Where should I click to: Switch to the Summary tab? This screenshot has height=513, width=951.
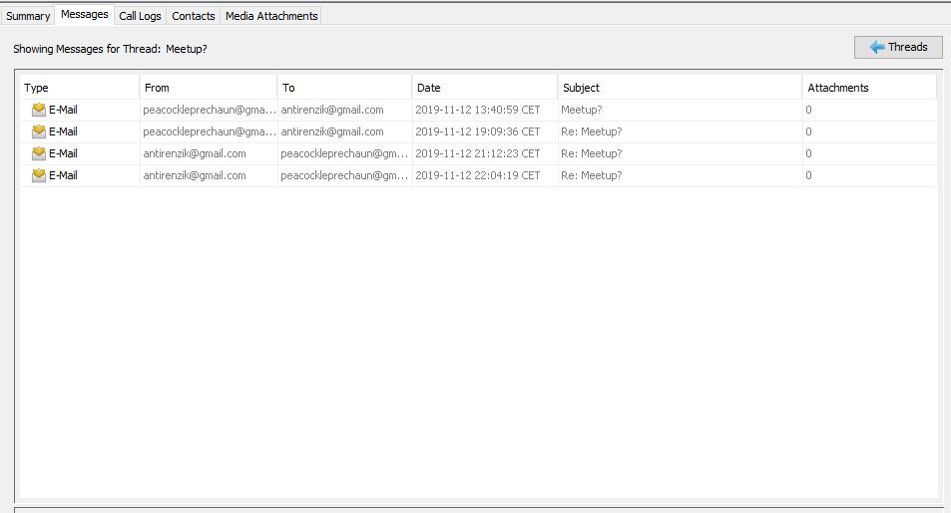tap(28, 16)
